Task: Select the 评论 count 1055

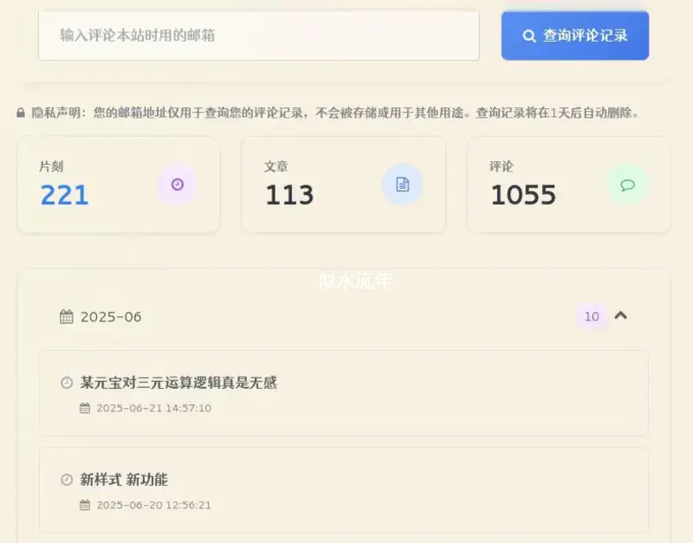Action: (523, 195)
